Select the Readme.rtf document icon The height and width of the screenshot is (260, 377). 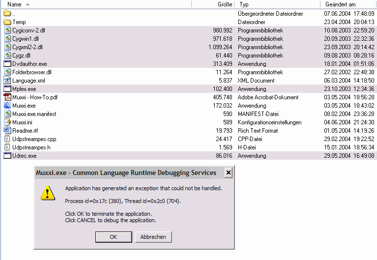(x=7, y=131)
